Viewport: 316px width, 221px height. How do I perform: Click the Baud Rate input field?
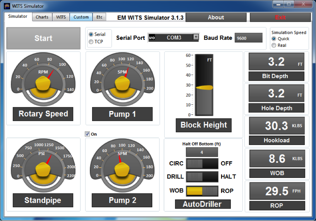[248, 38]
